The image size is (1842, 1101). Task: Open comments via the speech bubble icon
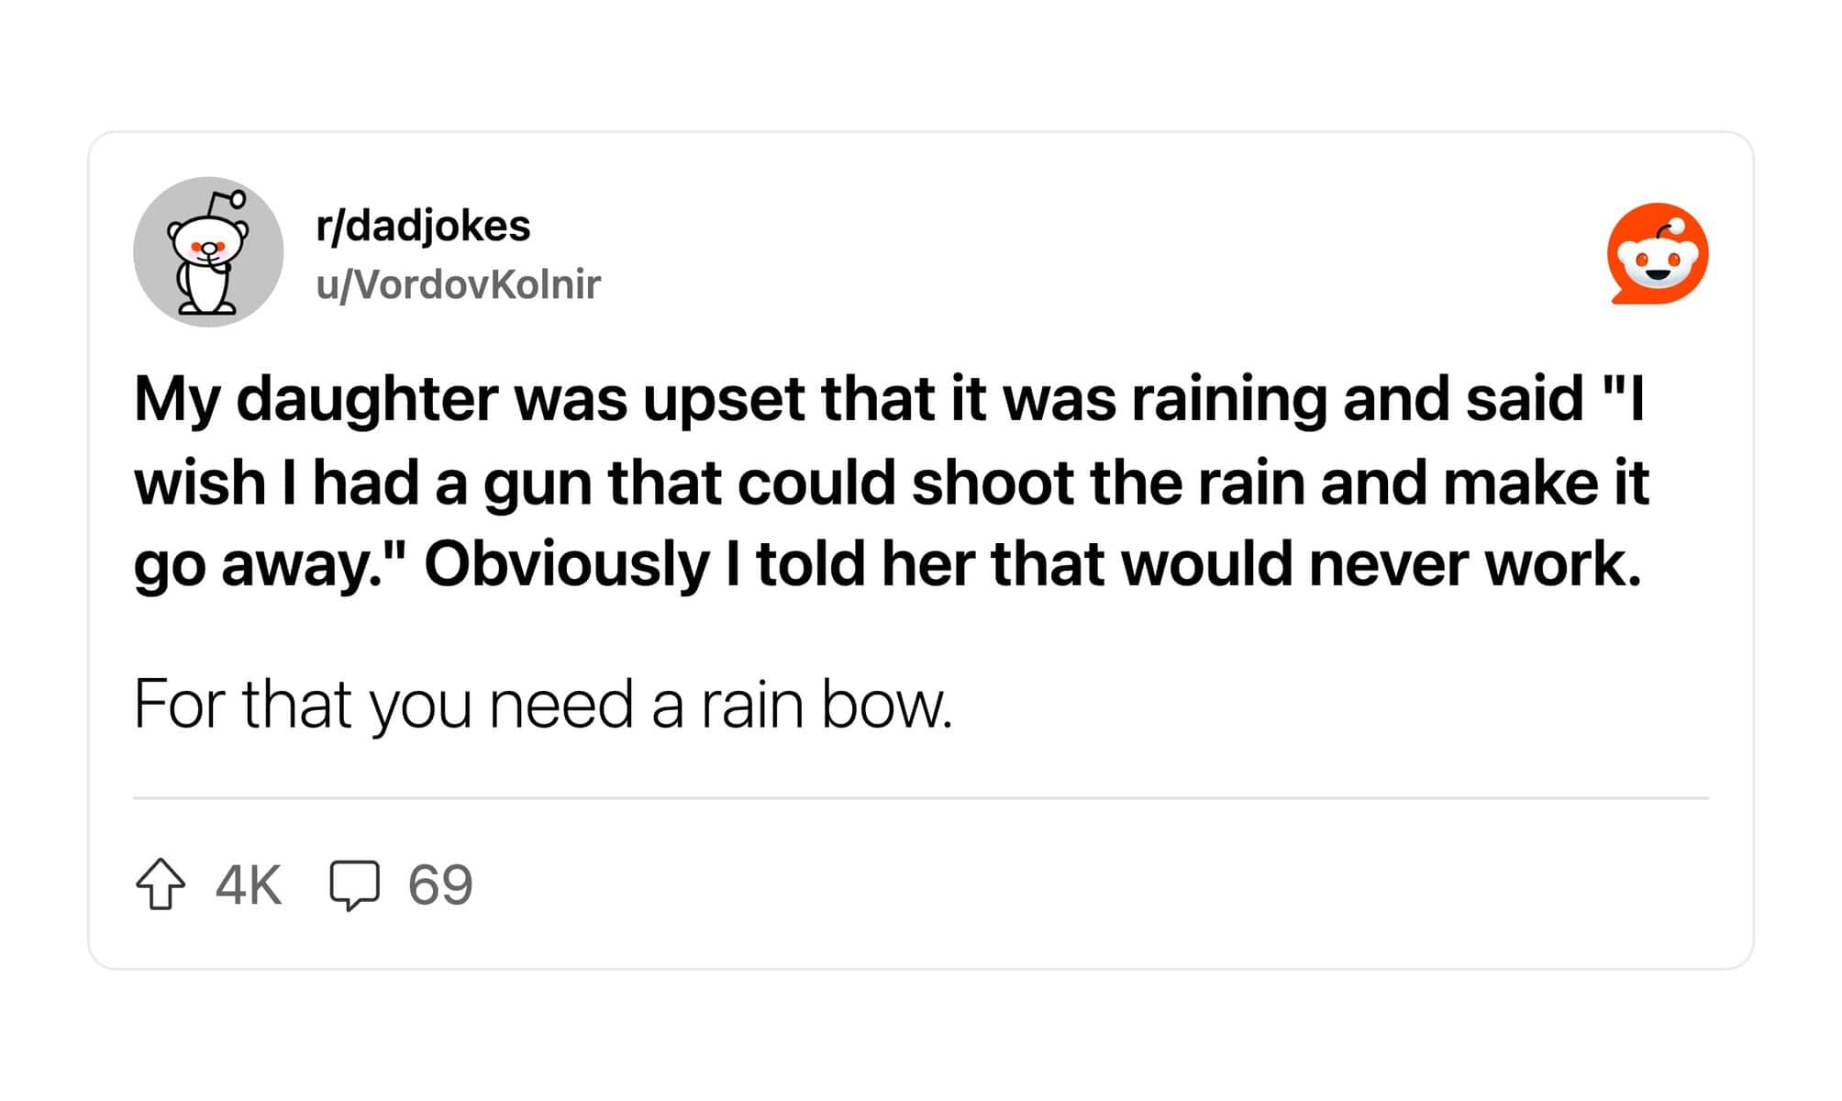(x=354, y=885)
